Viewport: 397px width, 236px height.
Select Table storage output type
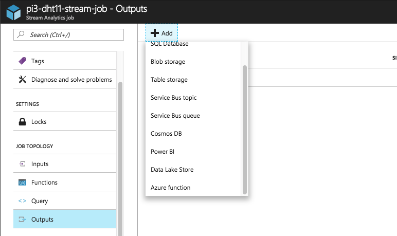(x=193, y=80)
